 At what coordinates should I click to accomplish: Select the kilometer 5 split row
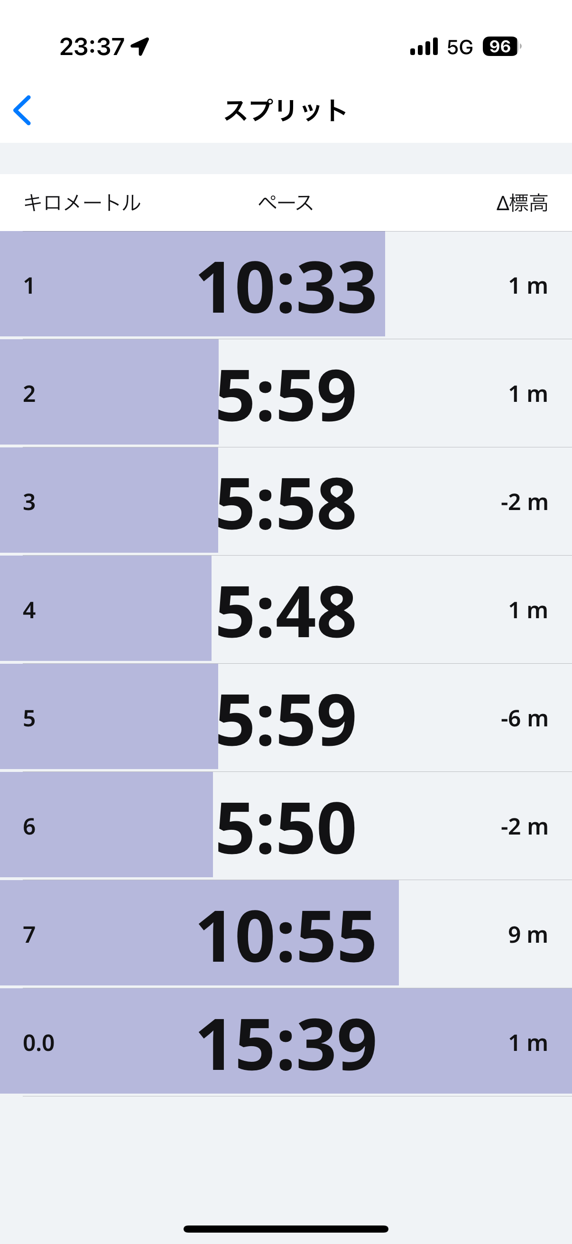[x=286, y=718]
